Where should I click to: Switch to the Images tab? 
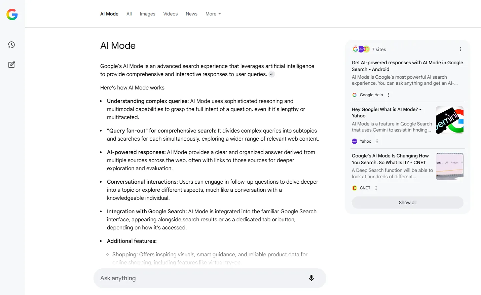pyautogui.click(x=148, y=14)
